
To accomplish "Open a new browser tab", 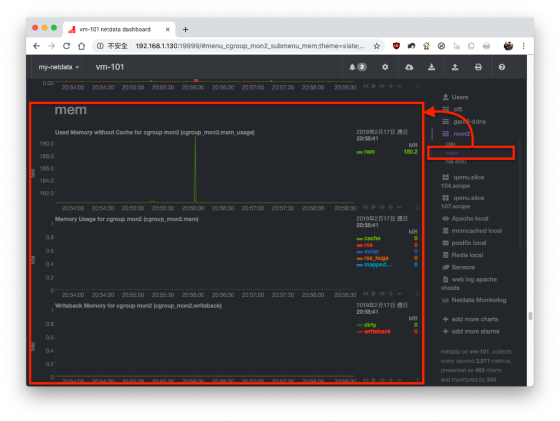I will point(185,30).
